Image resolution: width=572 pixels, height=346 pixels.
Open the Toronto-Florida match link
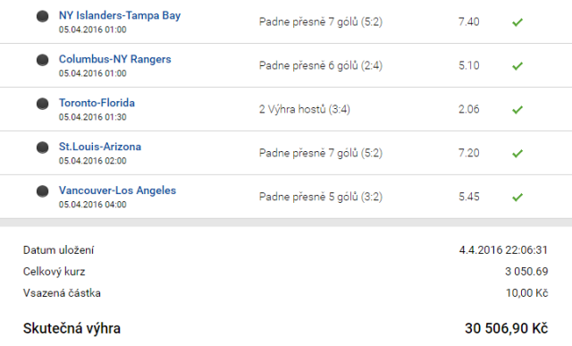pyautogui.click(x=97, y=103)
